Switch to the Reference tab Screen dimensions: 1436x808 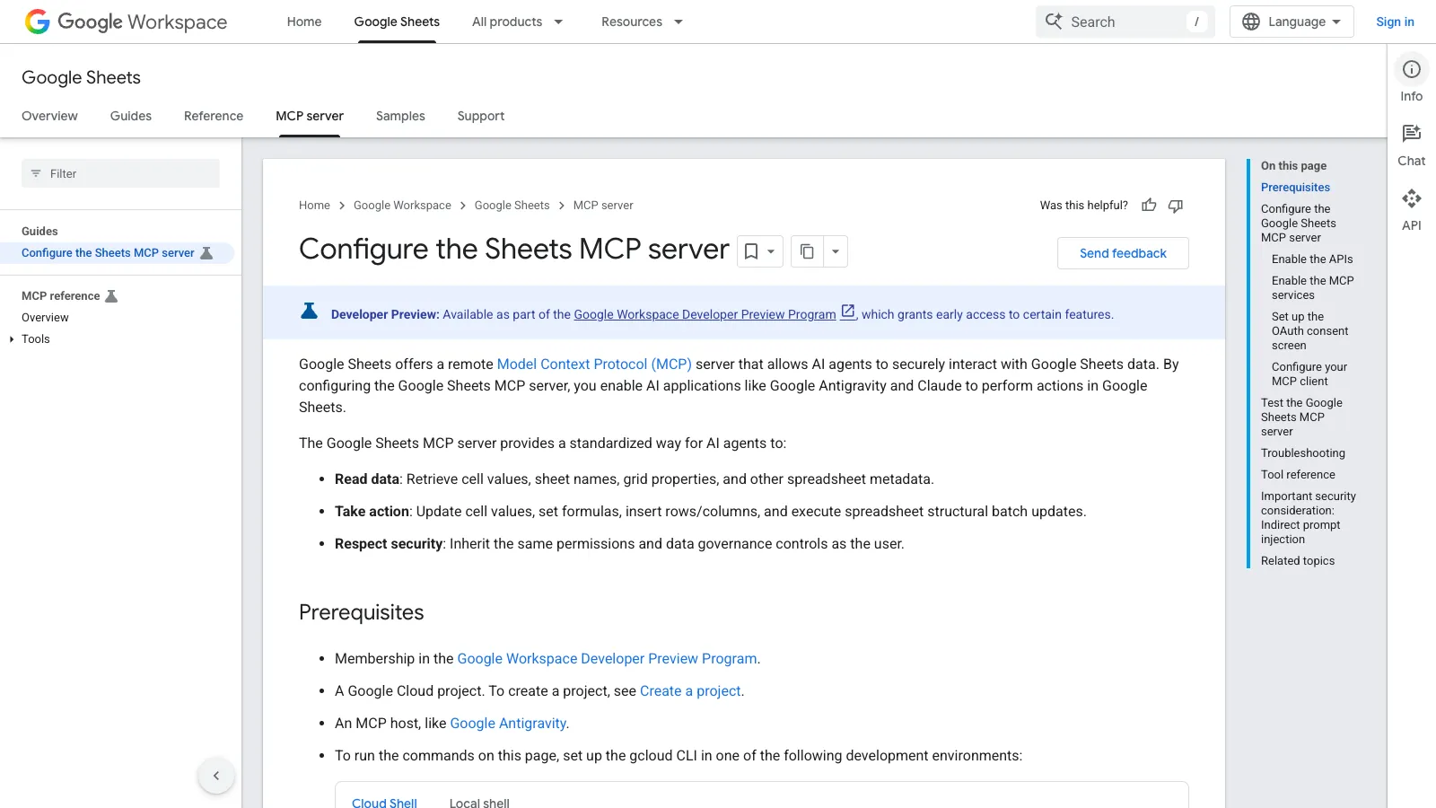point(214,116)
